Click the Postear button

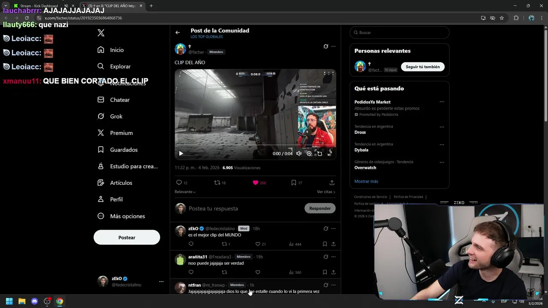[127, 237]
